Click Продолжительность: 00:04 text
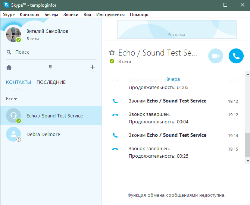The image size is (250, 205). [159, 122]
